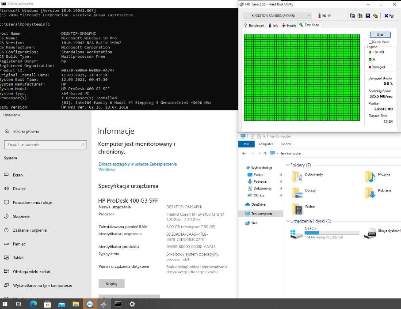The width and height of the screenshot is (401, 309).
Task: Select the Wideo folder icon
Action: (297, 209)
